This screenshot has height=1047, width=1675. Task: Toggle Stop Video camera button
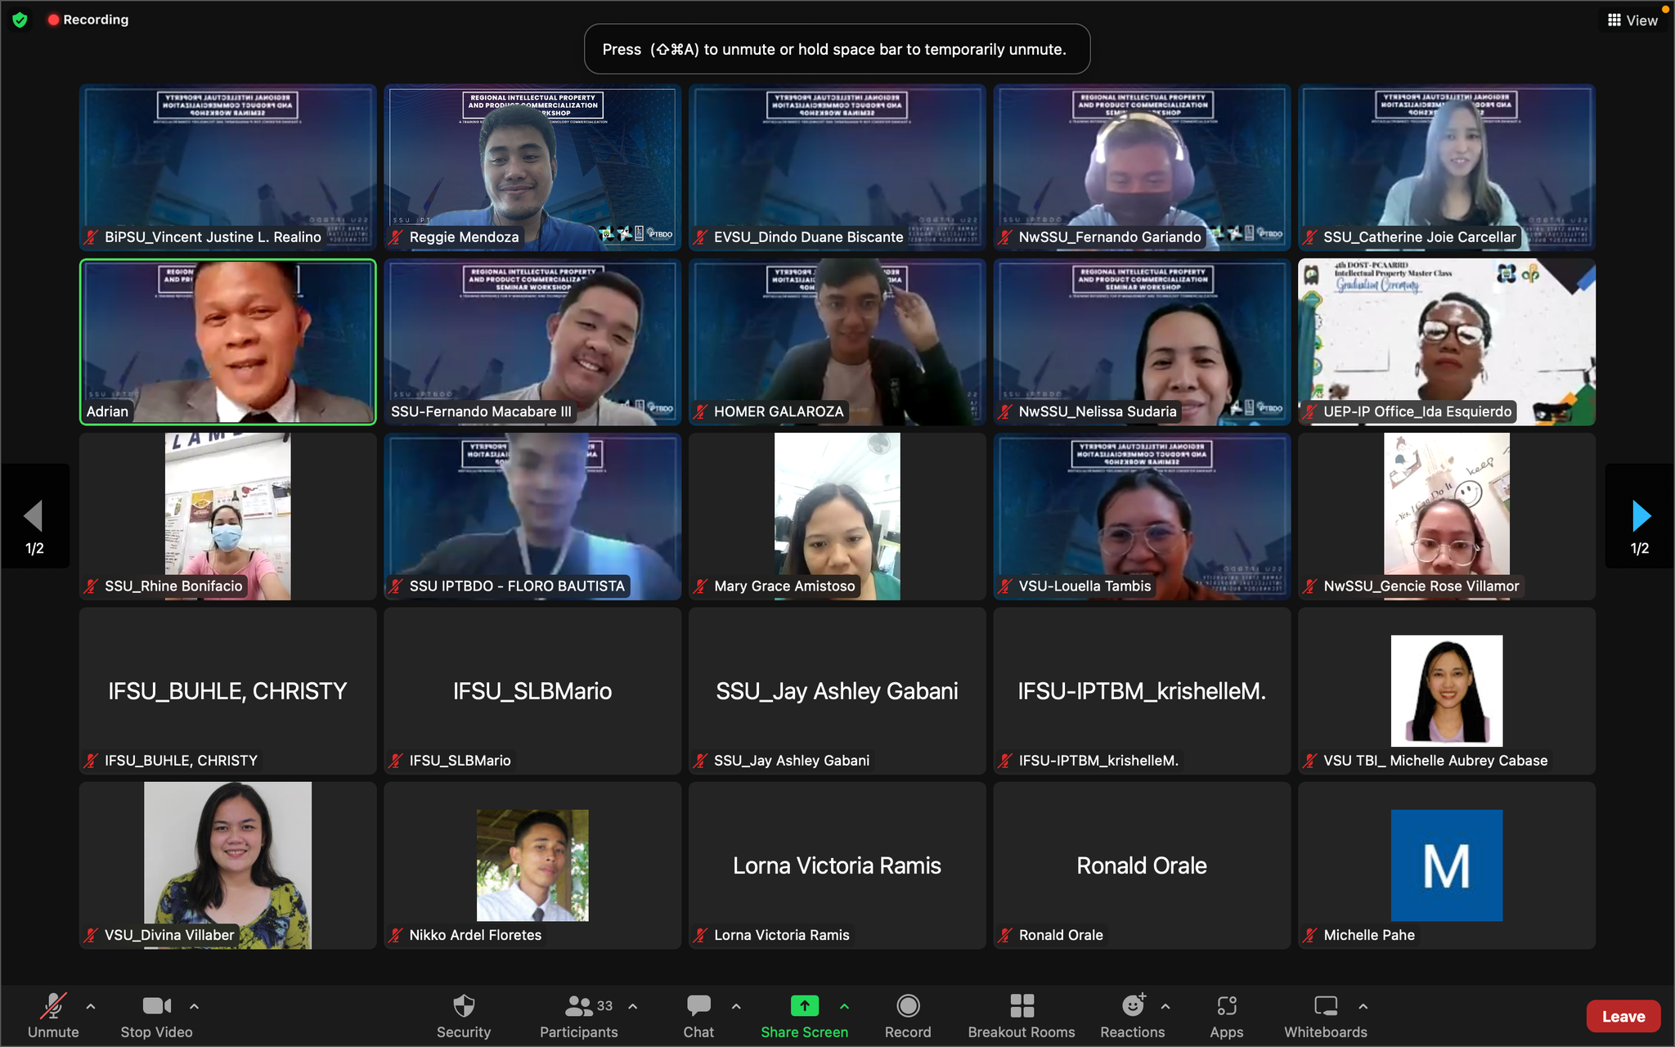click(x=156, y=1005)
